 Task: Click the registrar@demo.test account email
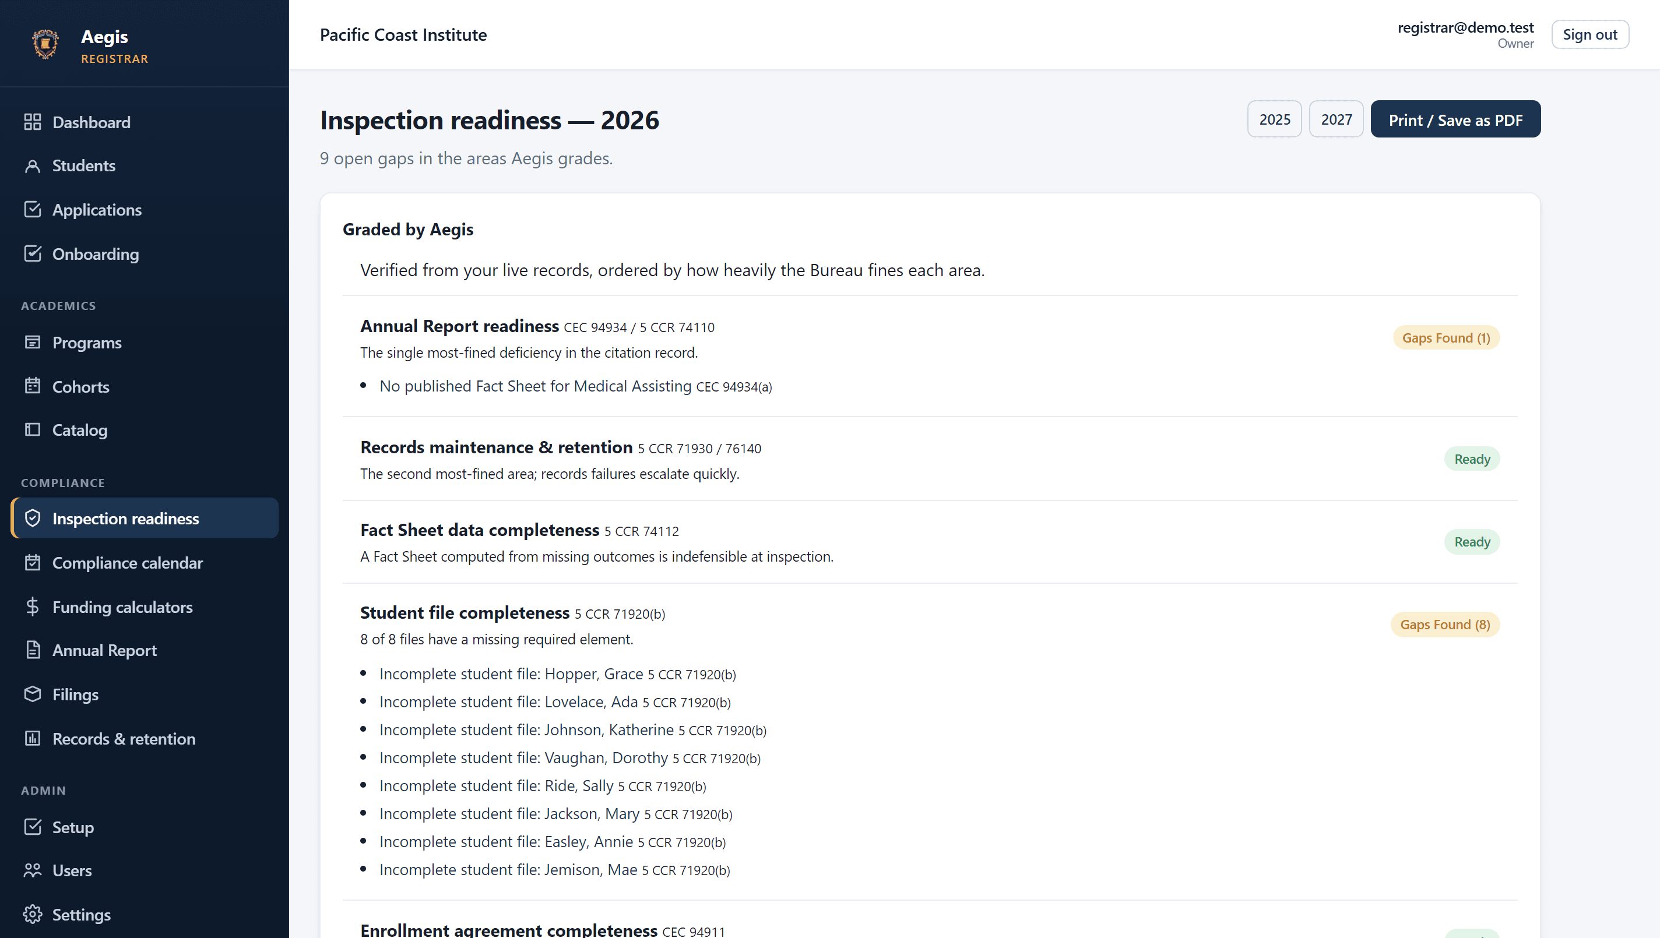[x=1465, y=27]
